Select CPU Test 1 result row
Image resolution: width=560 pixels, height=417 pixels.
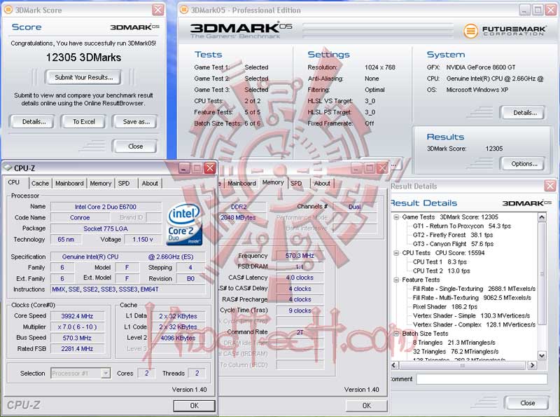tap(440, 262)
